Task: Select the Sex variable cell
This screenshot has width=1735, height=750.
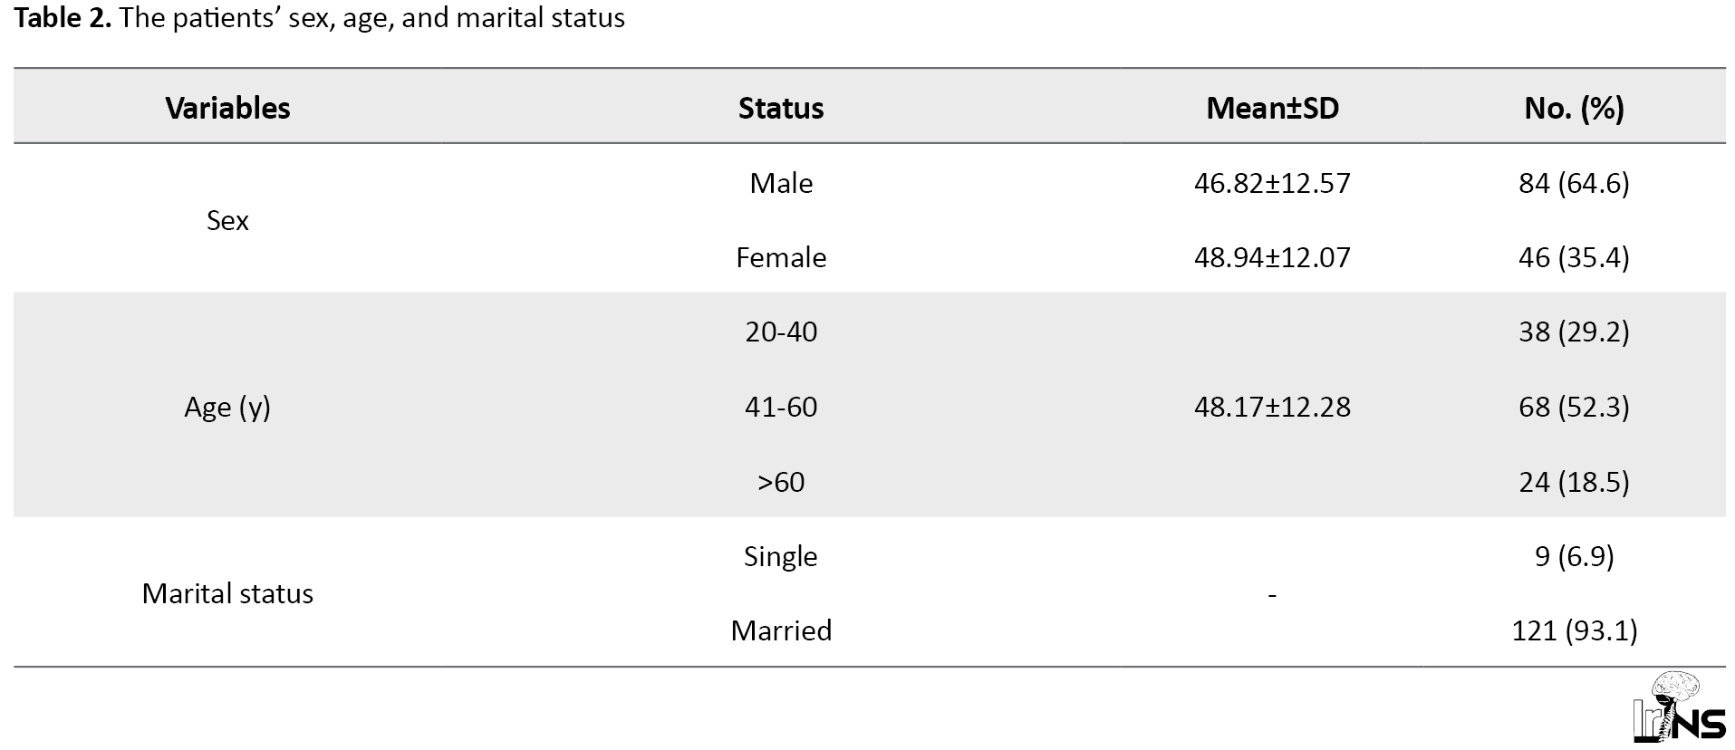Action: tap(227, 220)
